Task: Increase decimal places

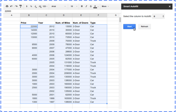Action: coord(40,6)
